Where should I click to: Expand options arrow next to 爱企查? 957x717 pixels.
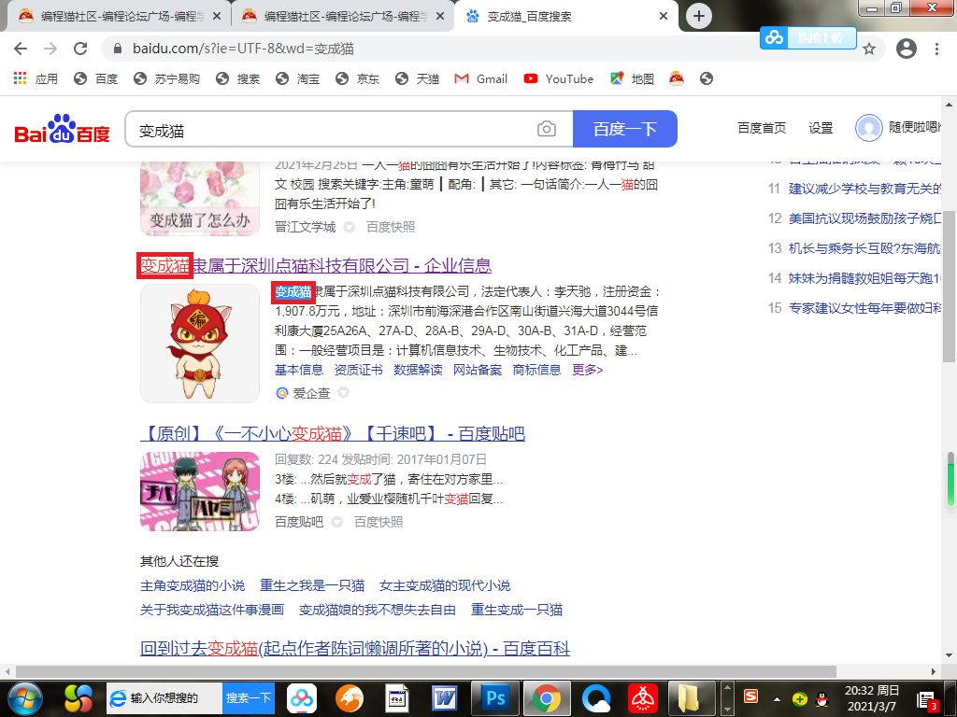coord(344,393)
